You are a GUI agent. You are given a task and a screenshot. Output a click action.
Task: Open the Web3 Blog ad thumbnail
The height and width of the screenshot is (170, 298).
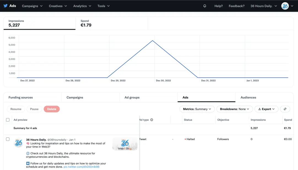[125, 144]
